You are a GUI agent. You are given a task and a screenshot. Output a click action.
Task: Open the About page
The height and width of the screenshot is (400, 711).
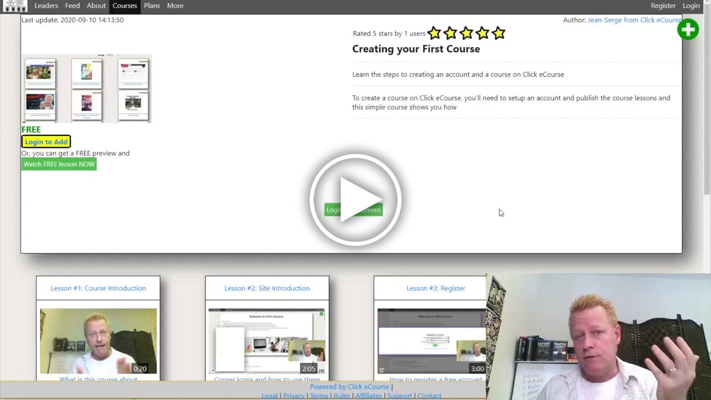[96, 6]
